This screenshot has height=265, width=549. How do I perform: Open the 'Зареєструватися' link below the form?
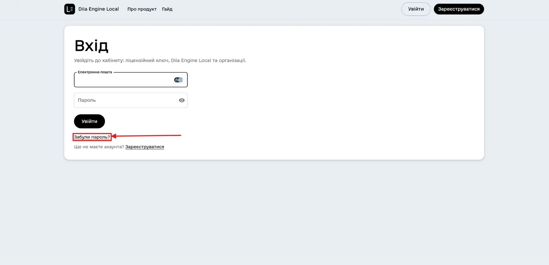pyautogui.click(x=145, y=147)
